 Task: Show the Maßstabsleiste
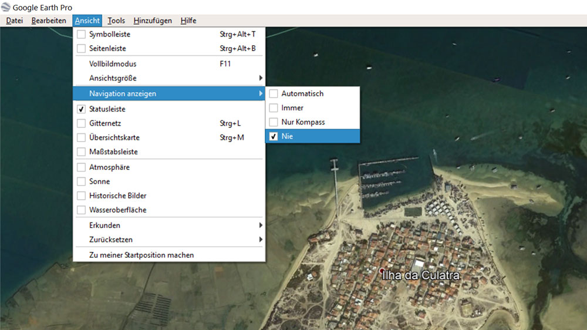coord(82,152)
